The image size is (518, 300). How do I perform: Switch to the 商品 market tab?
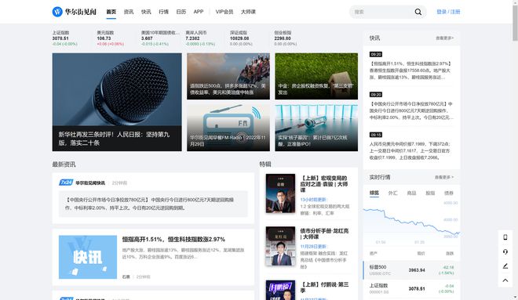point(411,193)
